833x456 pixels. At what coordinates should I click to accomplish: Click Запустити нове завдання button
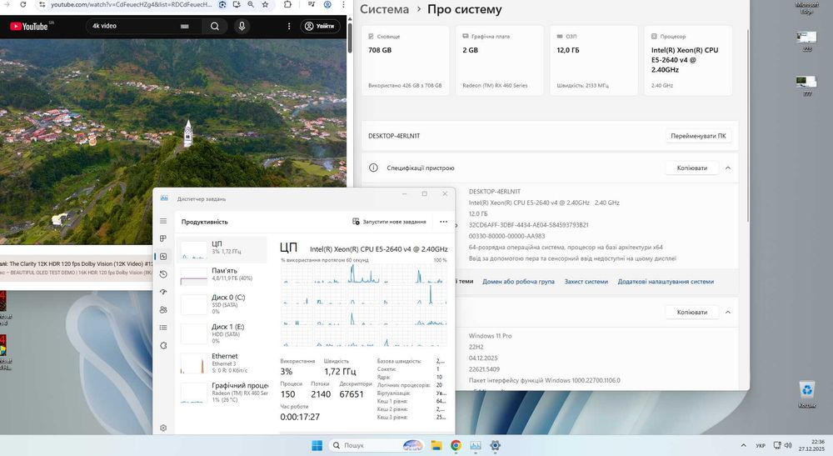click(389, 222)
